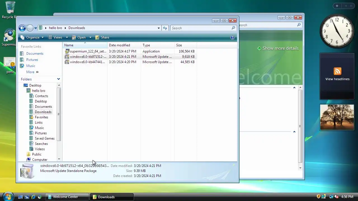Collapse the first Welcome Center section chevron
The width and height of the screenshot is (358, 201).
point(294,88)
